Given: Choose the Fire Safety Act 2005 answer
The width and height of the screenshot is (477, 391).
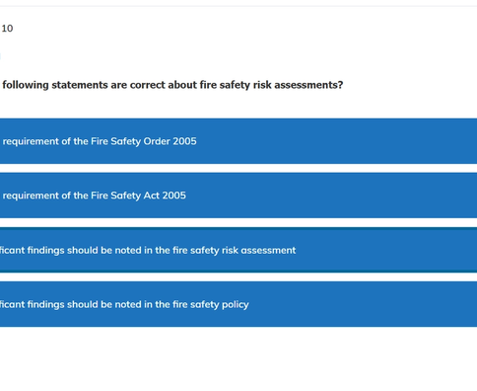Looking at the screenshot, I should coord(238,195).
